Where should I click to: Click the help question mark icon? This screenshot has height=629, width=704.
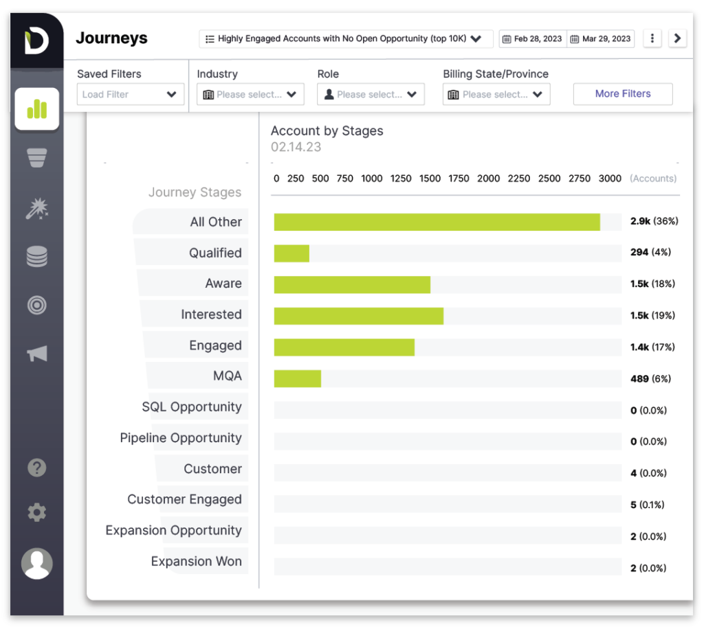(x=36, y=468)
